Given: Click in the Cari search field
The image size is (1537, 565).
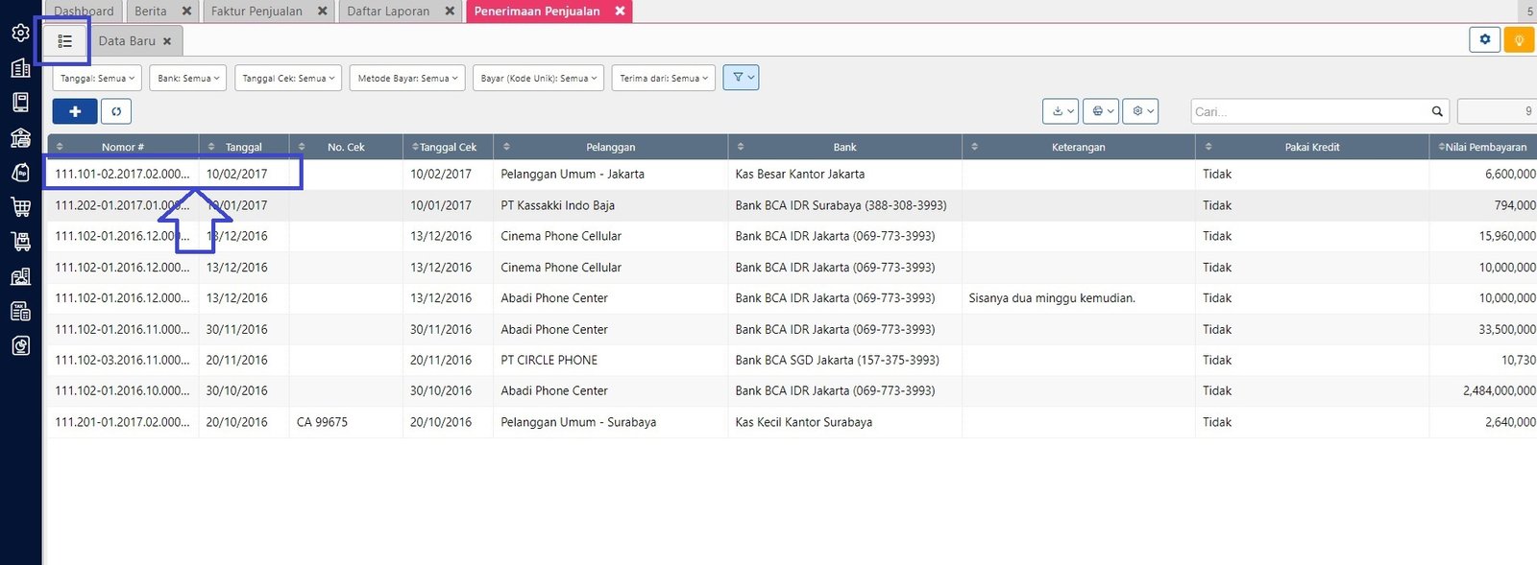Looking at the screenshot, I should coord(1306,111).
